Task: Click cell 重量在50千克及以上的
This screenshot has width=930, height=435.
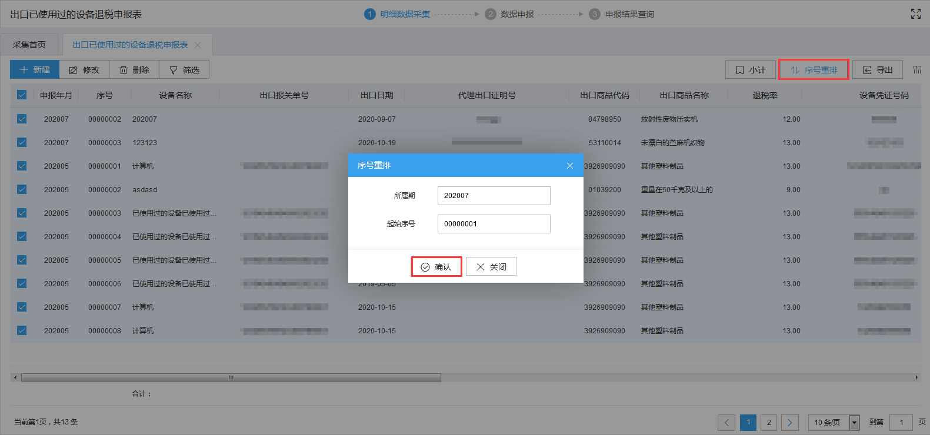Action: click(677, 190)
